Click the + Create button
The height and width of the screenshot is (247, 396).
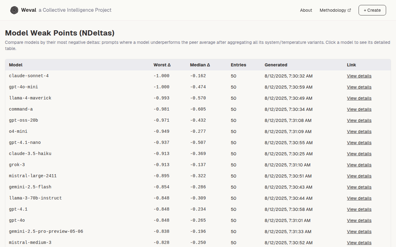point(372,10)
